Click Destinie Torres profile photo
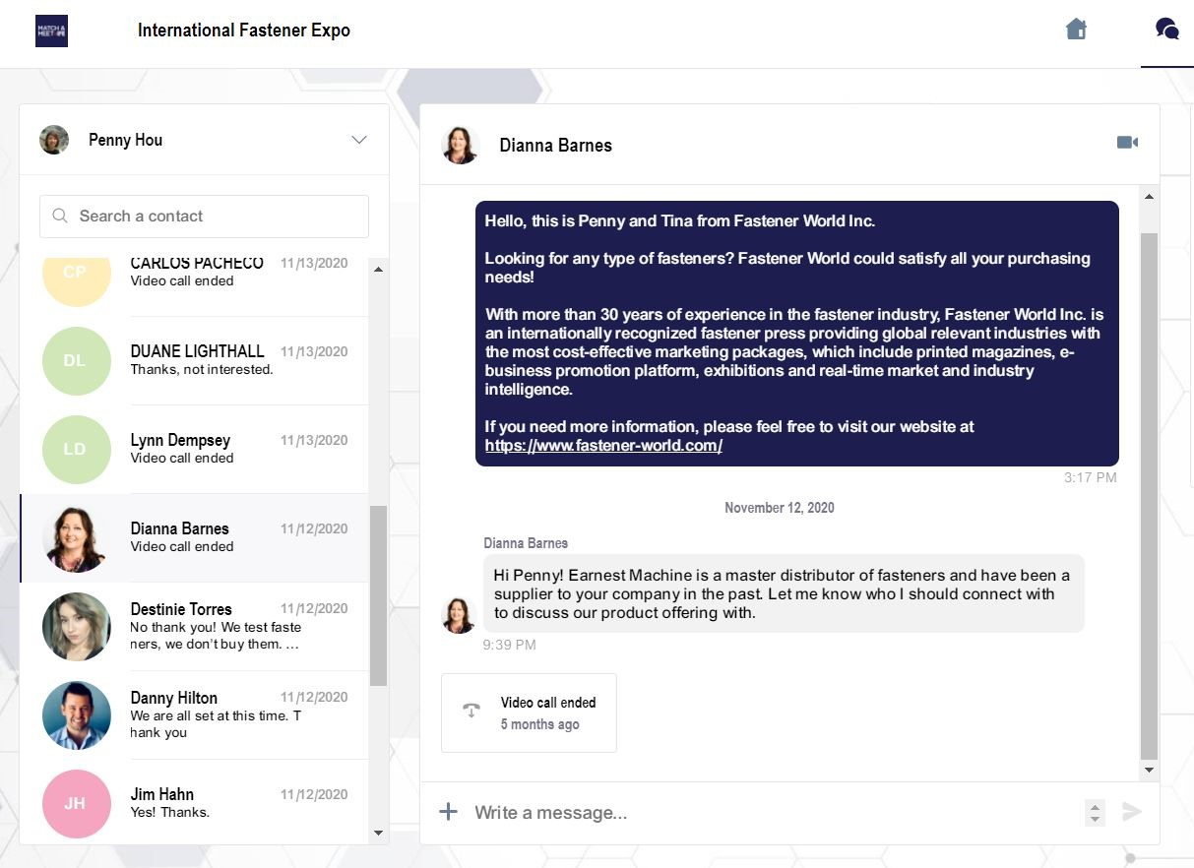The image size is (1194, 868). (x=76, y=626)
